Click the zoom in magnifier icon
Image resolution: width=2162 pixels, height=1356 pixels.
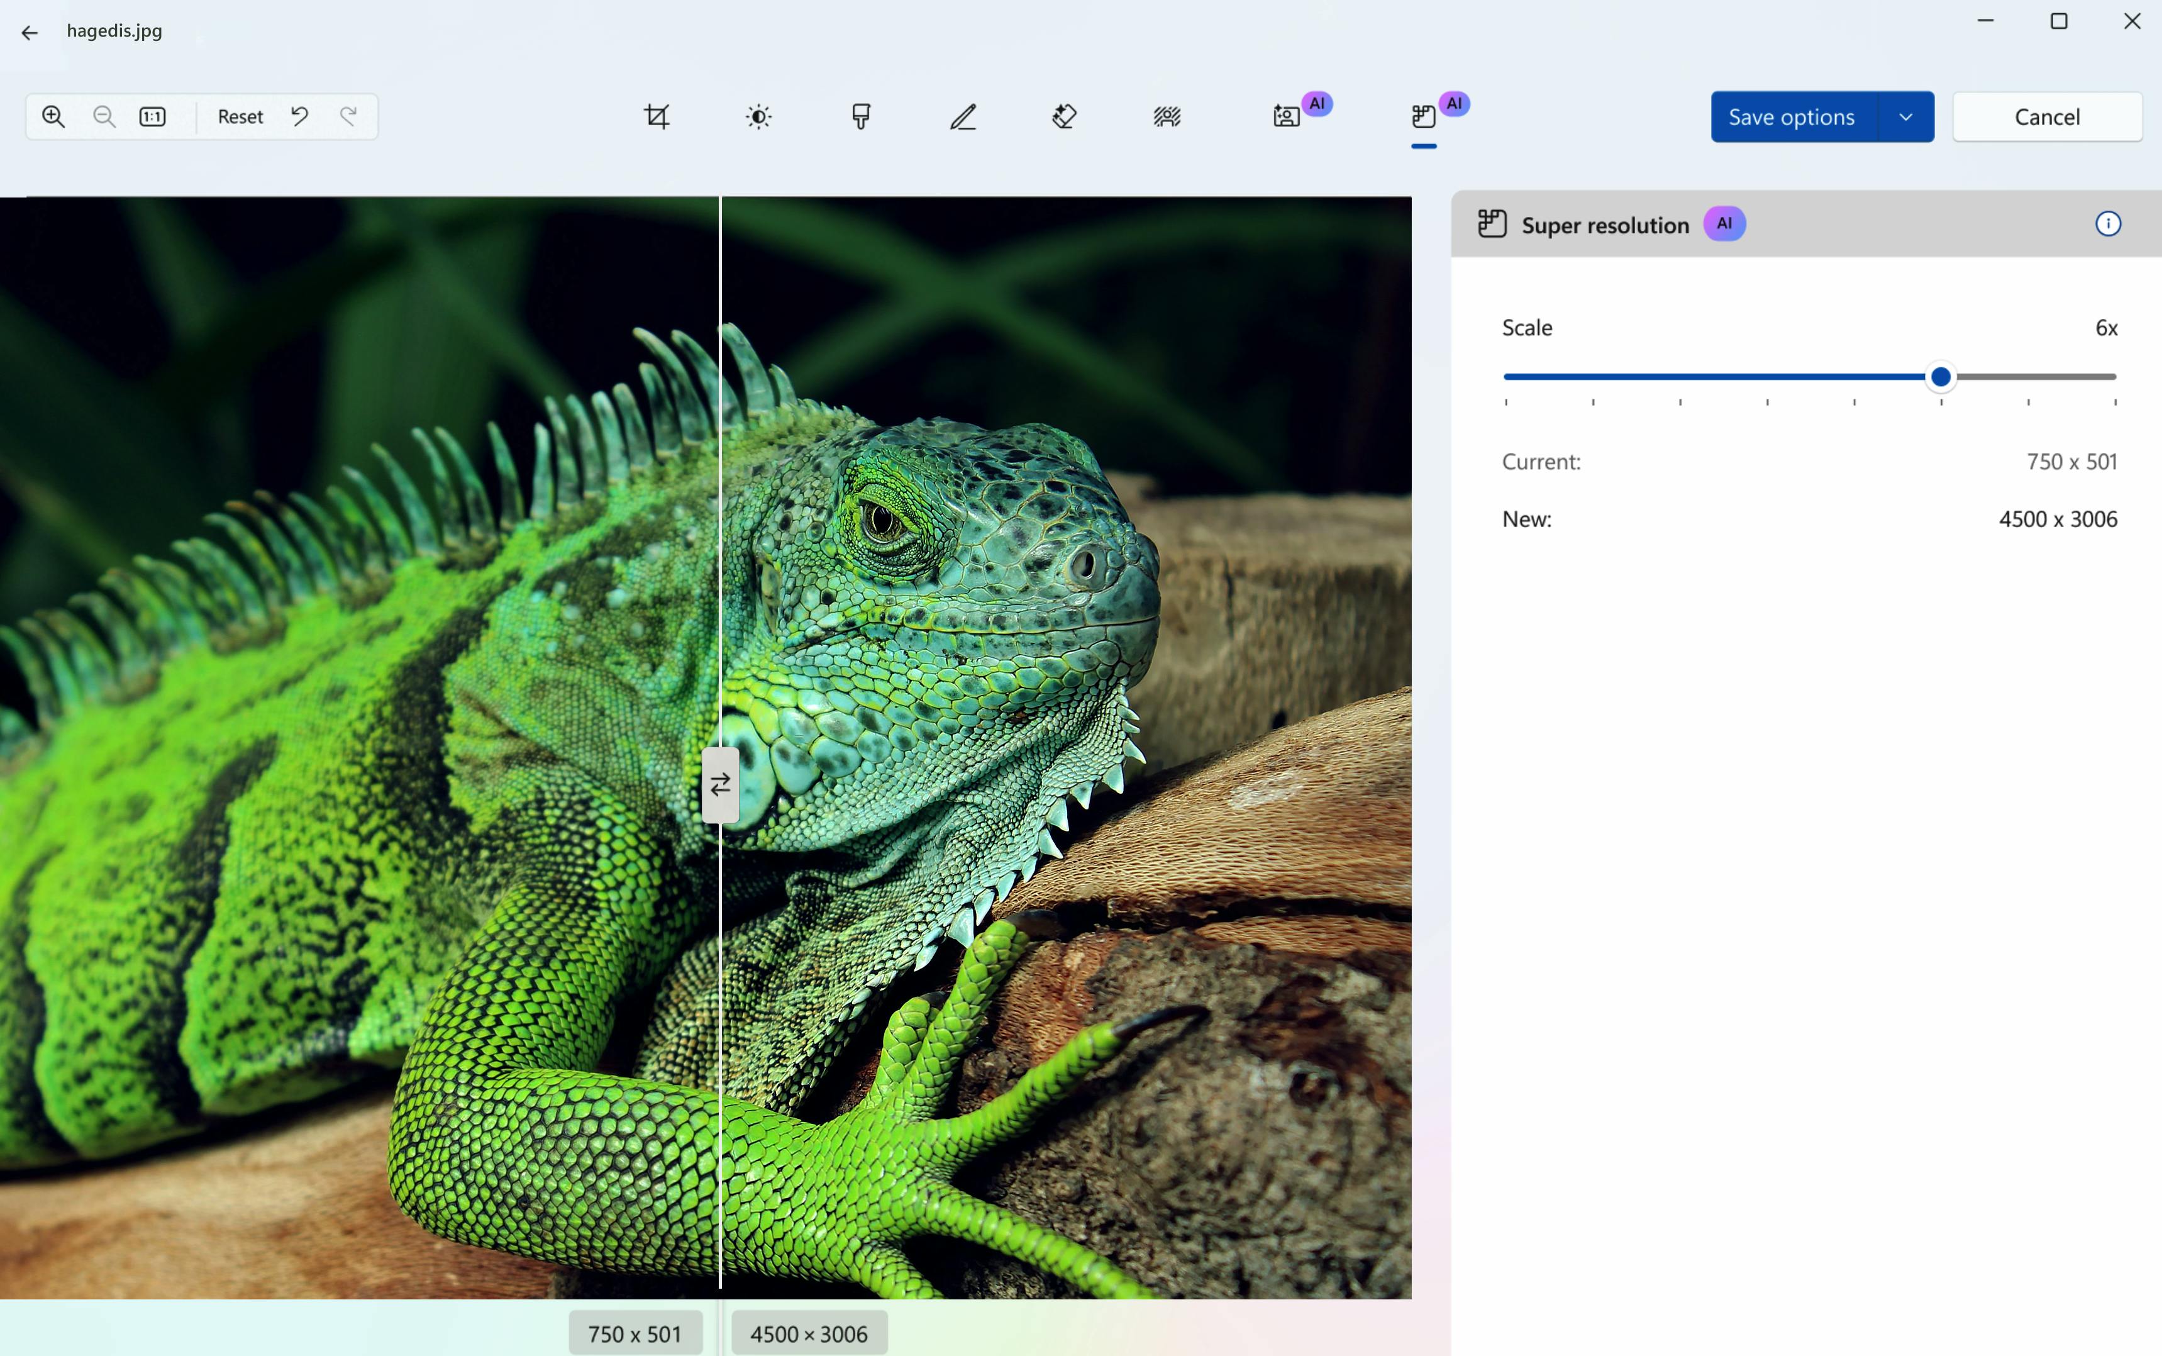(54, 116)
